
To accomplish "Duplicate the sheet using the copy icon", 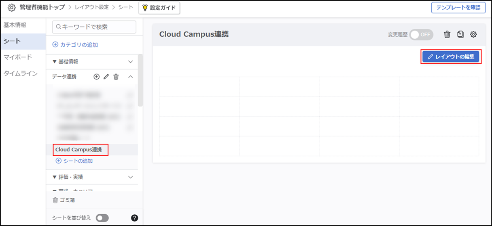I will pyautogui.click(x=460, y=34).
